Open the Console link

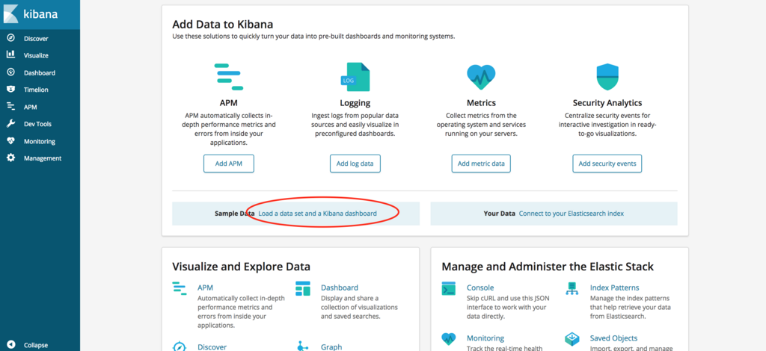(480, 288)
